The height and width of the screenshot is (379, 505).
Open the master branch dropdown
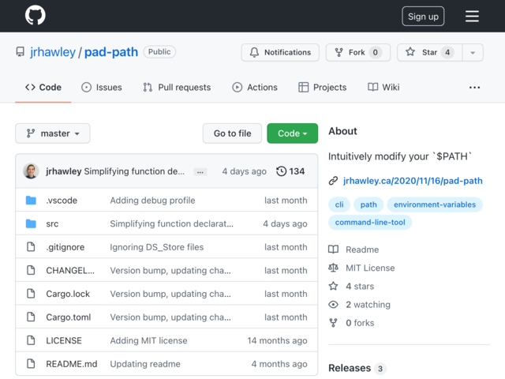[53, 133]
